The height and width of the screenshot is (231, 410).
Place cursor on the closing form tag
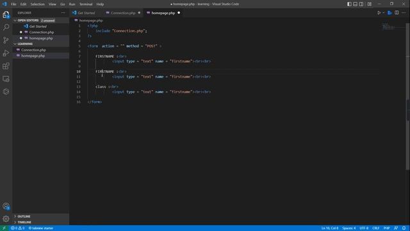tap(94, 102)
